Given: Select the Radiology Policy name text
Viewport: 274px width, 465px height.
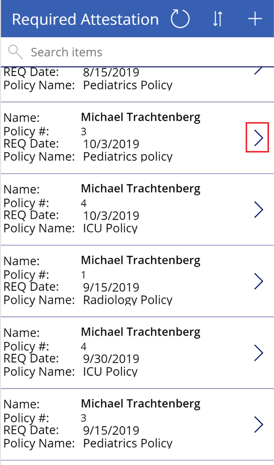Looking at the screenshot, I should point(127,300).
